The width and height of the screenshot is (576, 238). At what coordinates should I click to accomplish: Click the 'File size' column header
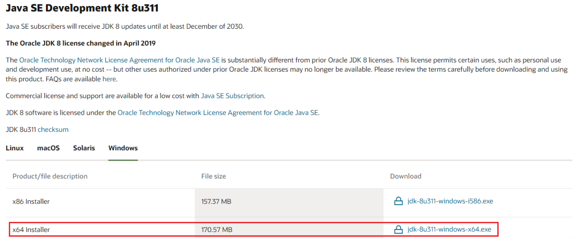click(x=214, y=176)
